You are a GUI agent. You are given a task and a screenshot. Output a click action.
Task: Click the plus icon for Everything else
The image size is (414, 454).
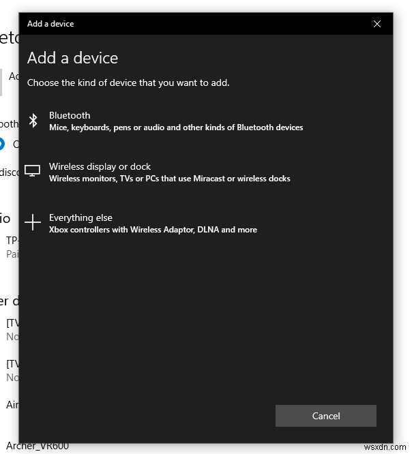click(33, 222)
